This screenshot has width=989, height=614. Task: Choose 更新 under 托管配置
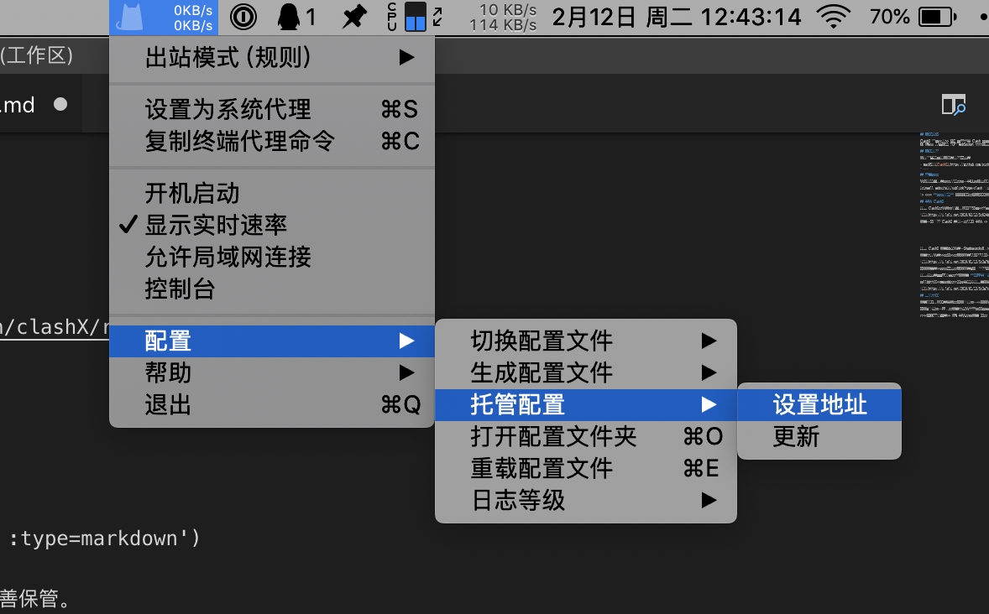[x=796, y=437]
